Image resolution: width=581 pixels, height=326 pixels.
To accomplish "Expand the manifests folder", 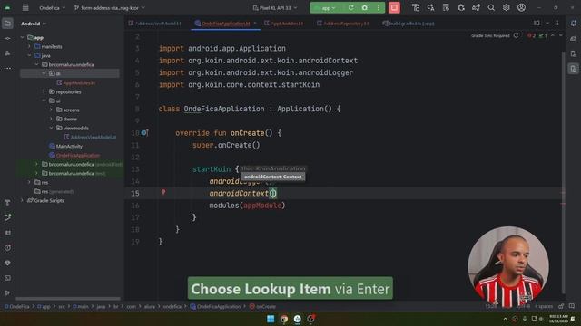I will click(x=30, y=46).
